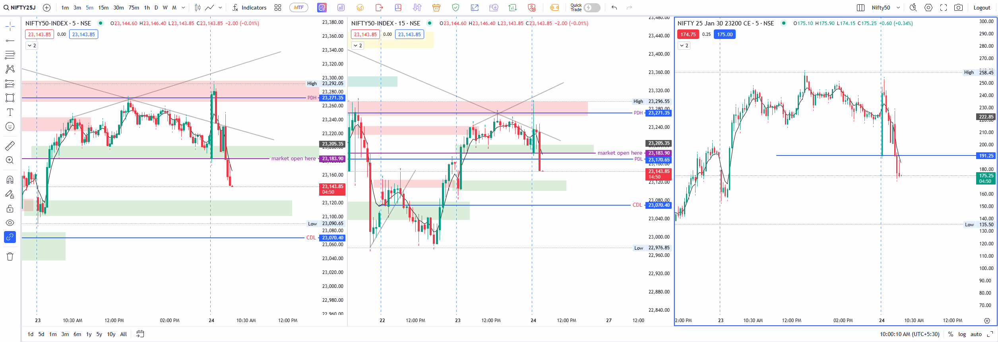Open the blue up-down arrows trade icon
The height and width of the screenshot is (342, 998).
(x=417, y=8)
